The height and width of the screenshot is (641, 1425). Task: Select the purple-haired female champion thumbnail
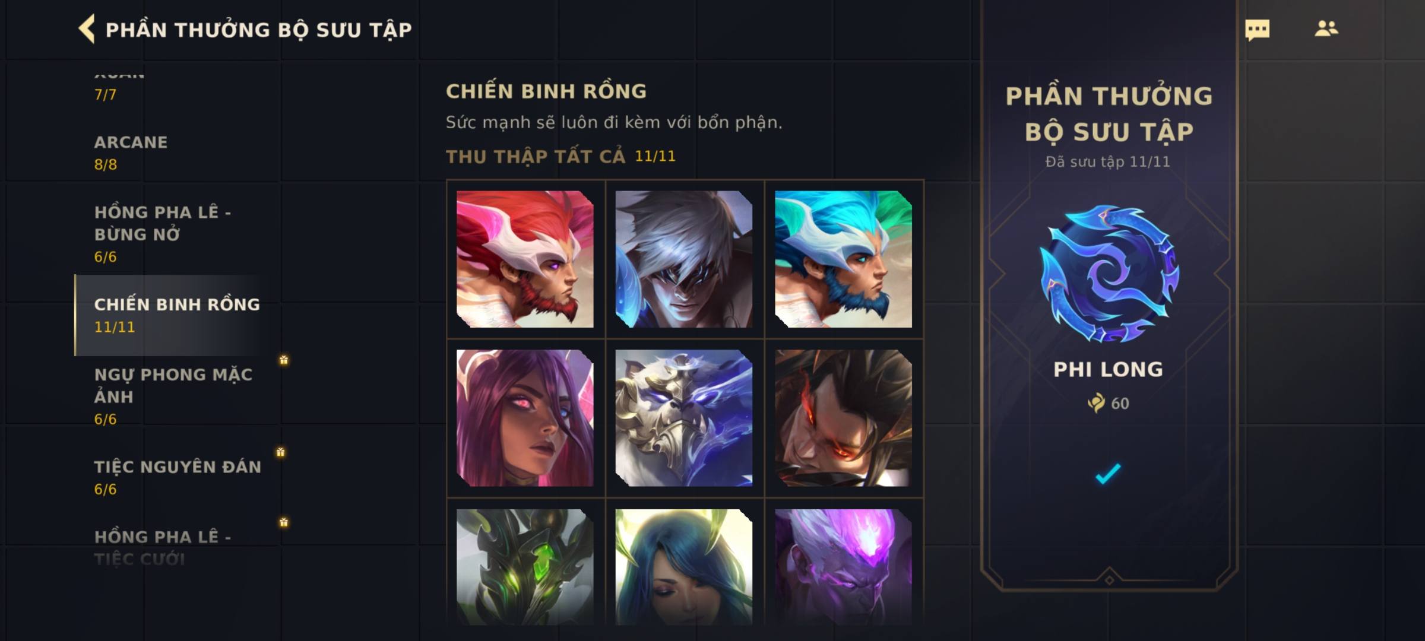pyautogui.click(x=525, y=418)
